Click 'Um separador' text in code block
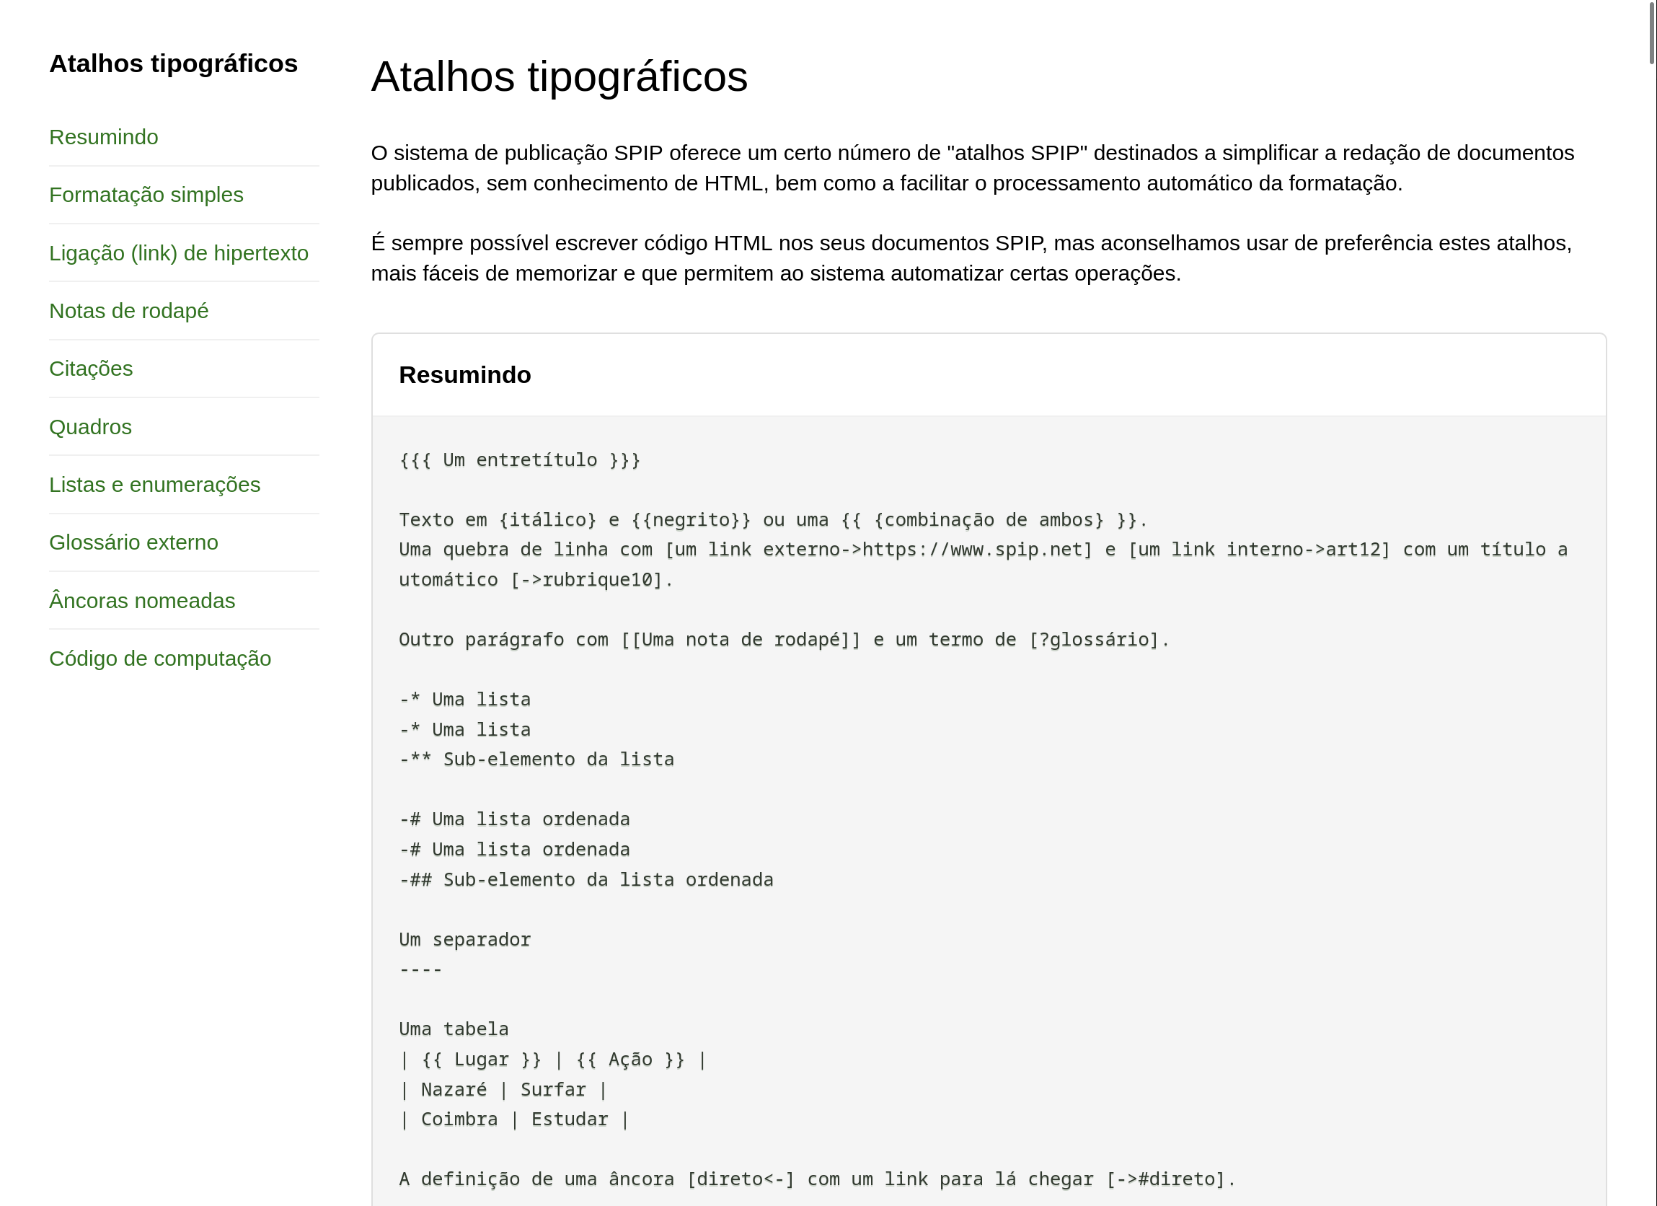 (464, 940)
